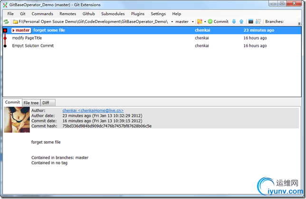Open the Git bash console icon
306x199 pixels.
click(x=251, y=22)
